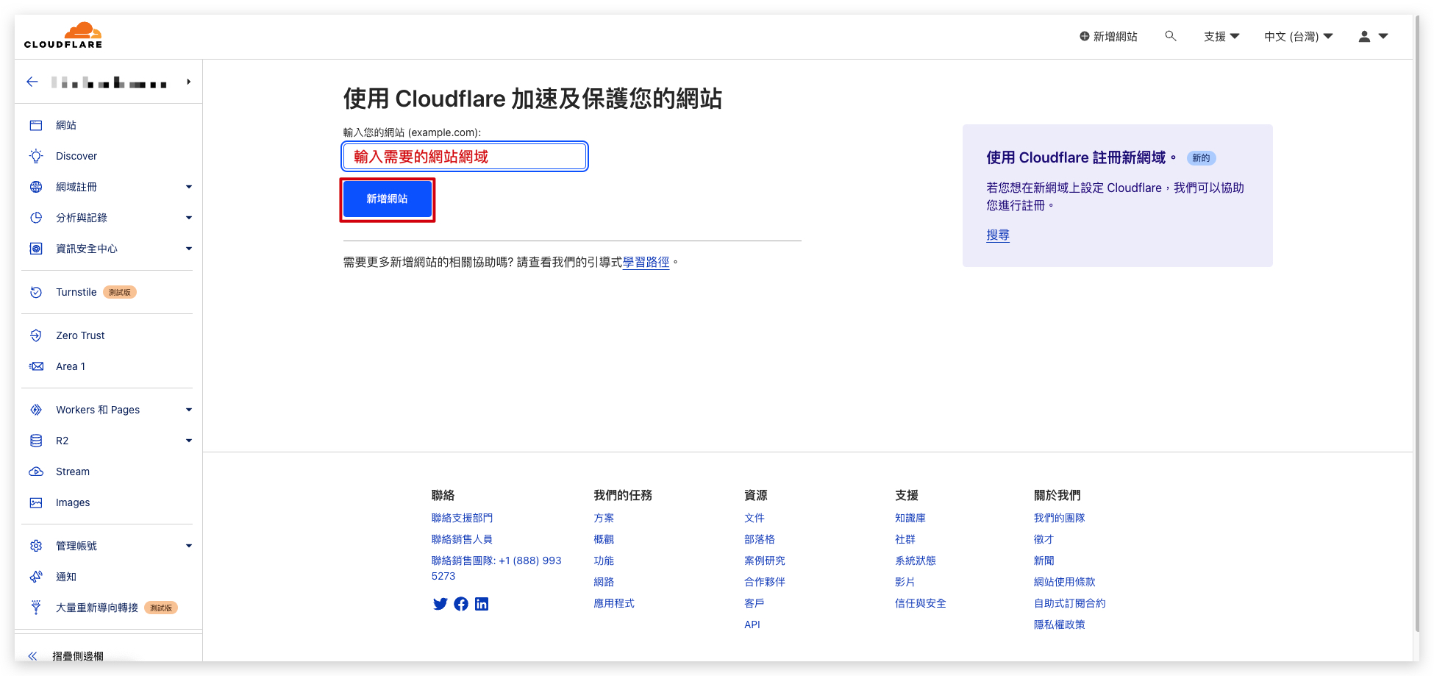
Task: Click the 新增網站 button
Action: [388, 199]
